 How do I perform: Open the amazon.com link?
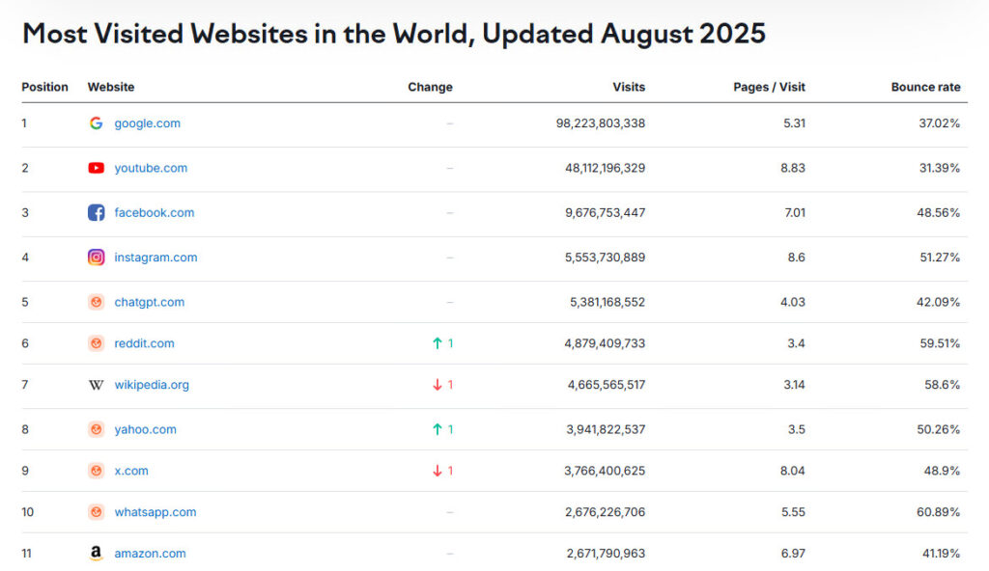pos(150,554)
